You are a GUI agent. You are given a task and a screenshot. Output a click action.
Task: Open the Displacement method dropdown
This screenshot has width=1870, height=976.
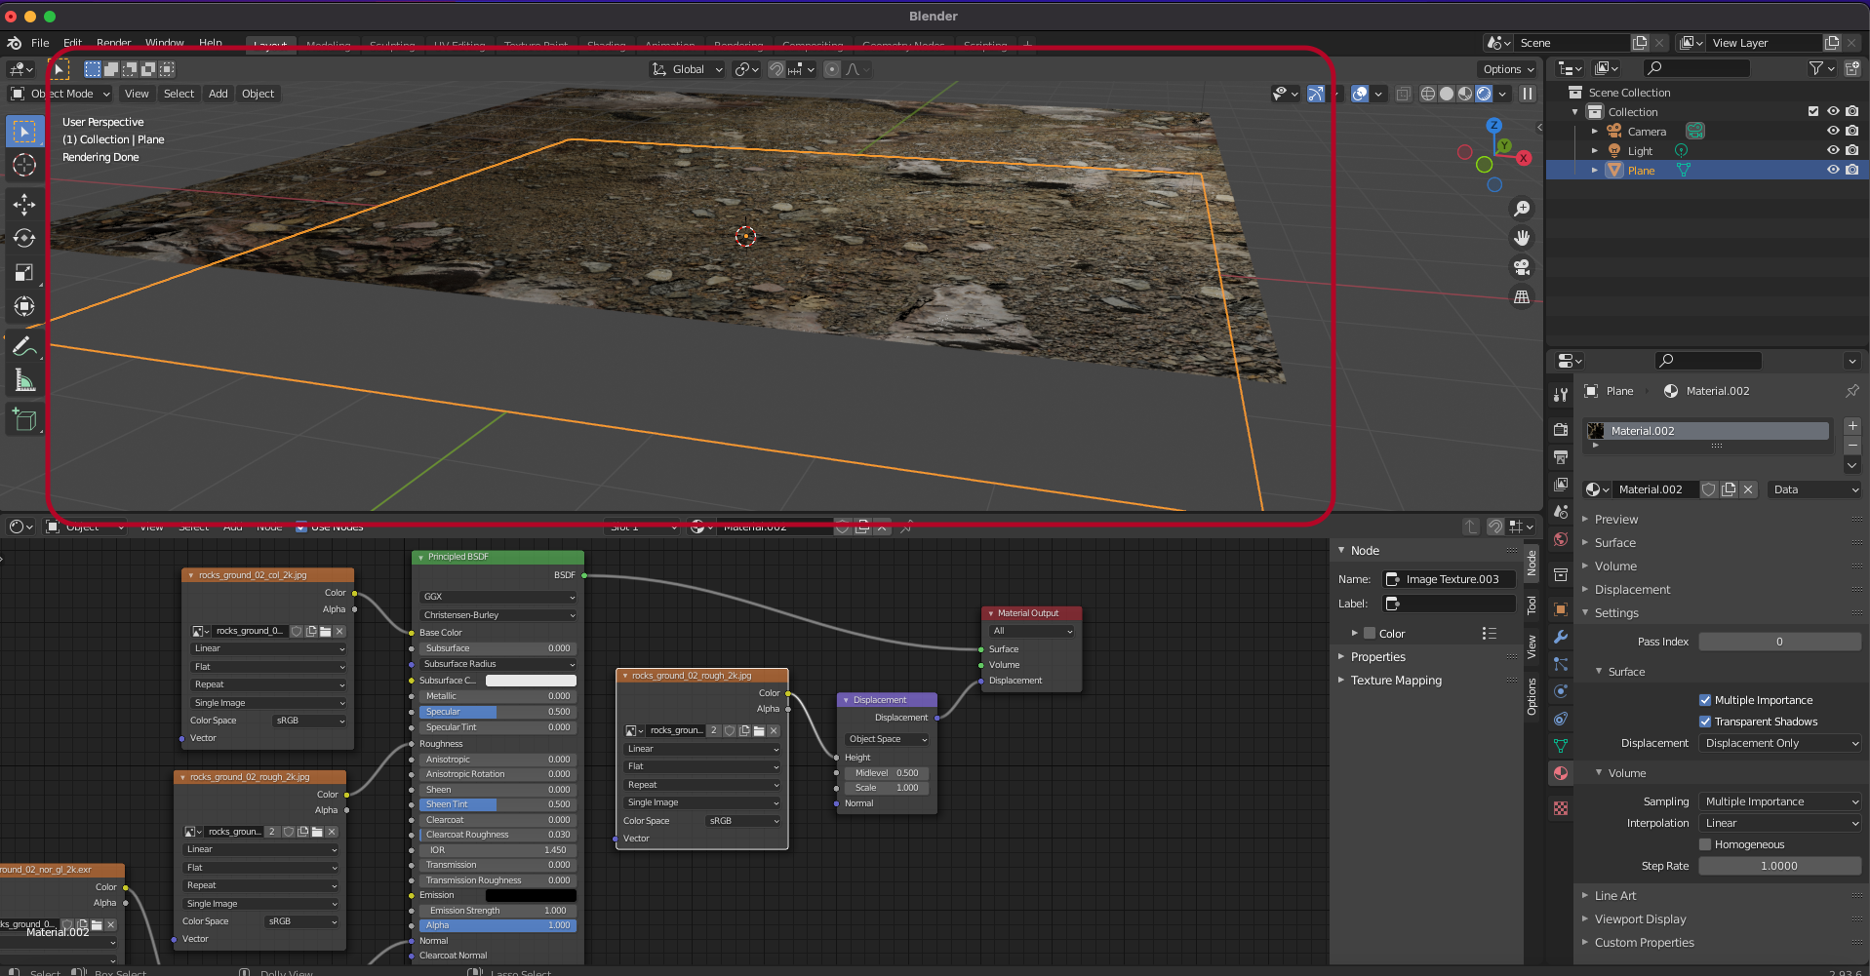coord(1780,743)
